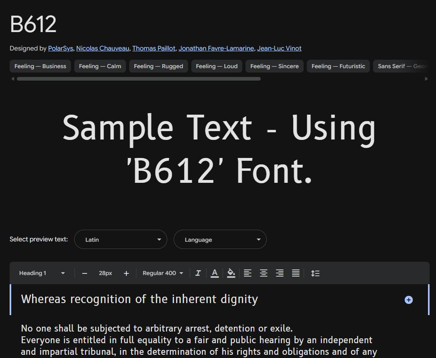This screenshot has height=358, width=436.
Task: Open Jean-Luc Vinot designer link
Action: (x=279, y=49)
